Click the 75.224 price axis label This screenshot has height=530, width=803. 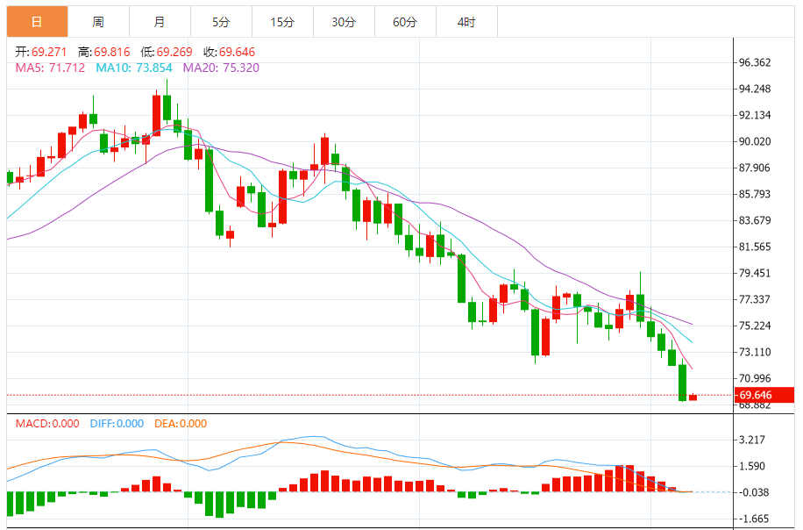coord(755,326)
